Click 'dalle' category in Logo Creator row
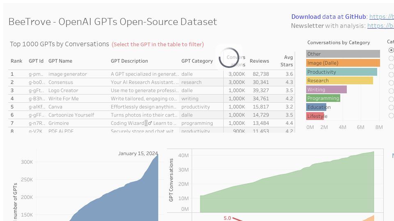 [187, 90]
